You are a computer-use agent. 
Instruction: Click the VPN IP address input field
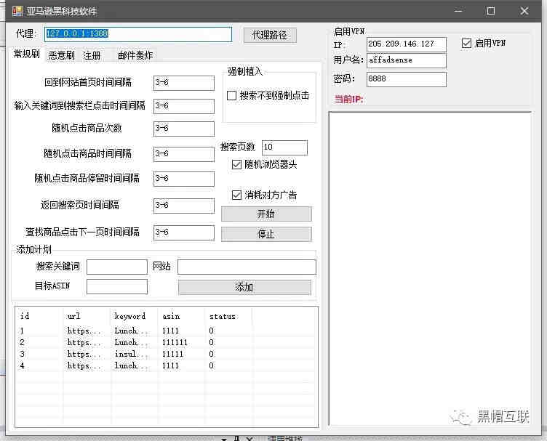point(407,44)
